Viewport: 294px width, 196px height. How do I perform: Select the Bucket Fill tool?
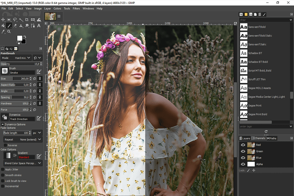click(3, 26)
